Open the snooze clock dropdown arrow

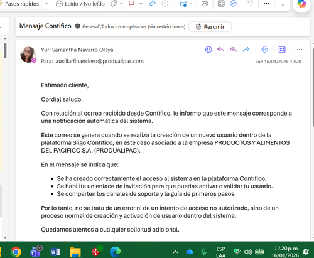[x=173, y=4]
